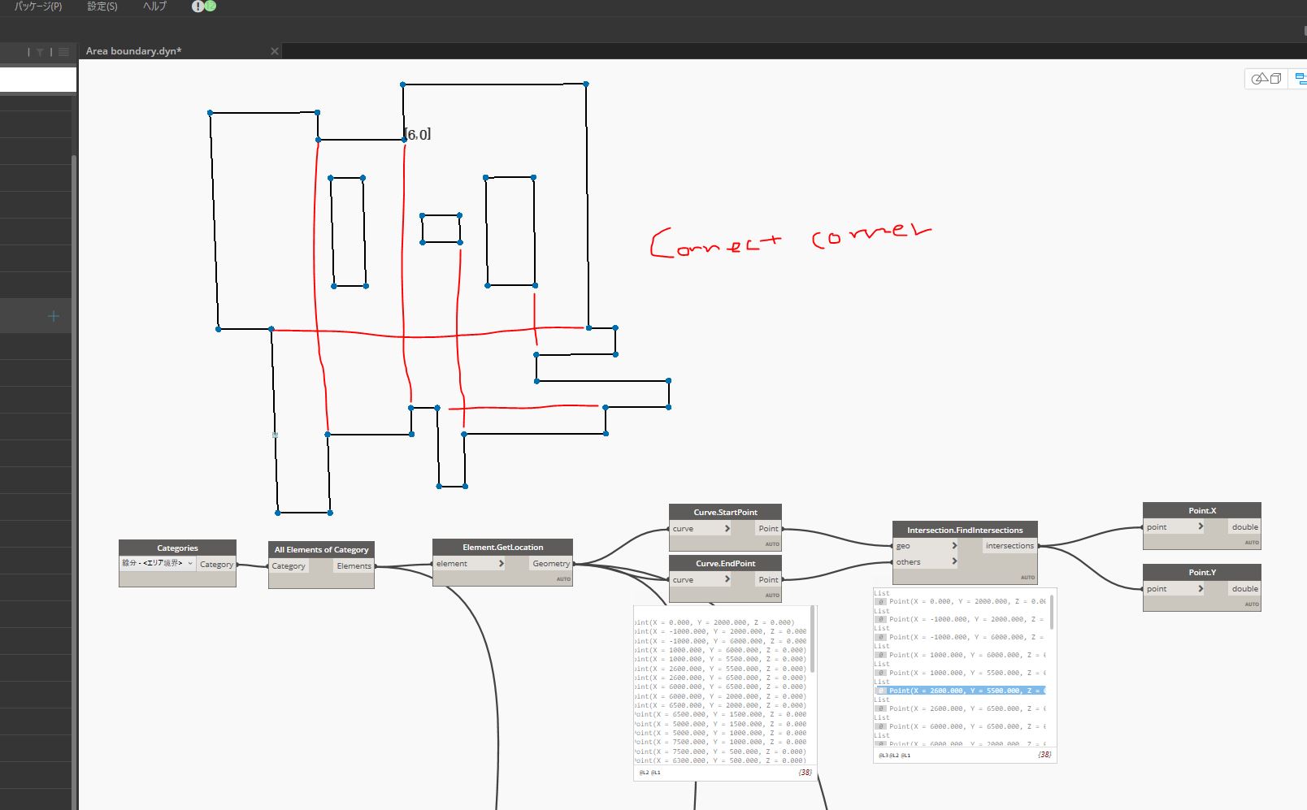Switch to graph view navigation icon
The height and width of the screenshot is (810, 1307).
pyautogui.click(x=1300, y=79)
